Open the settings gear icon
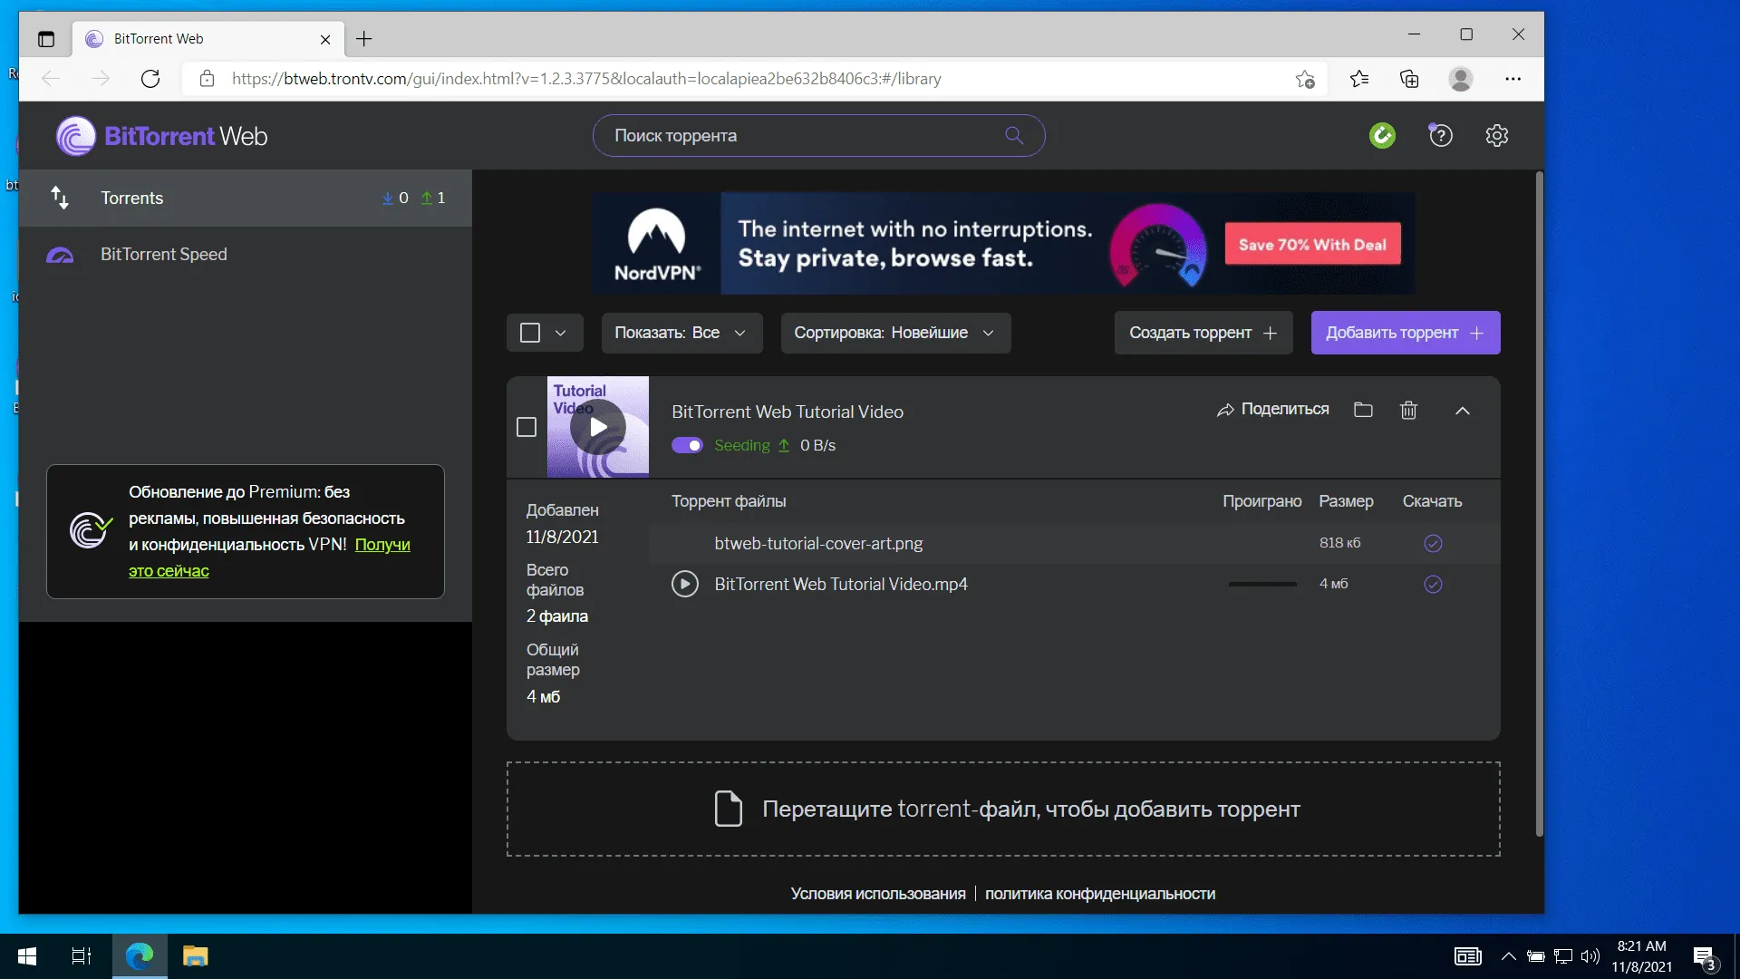This screenshot has height=979, width=1740. pos(1497,135)
